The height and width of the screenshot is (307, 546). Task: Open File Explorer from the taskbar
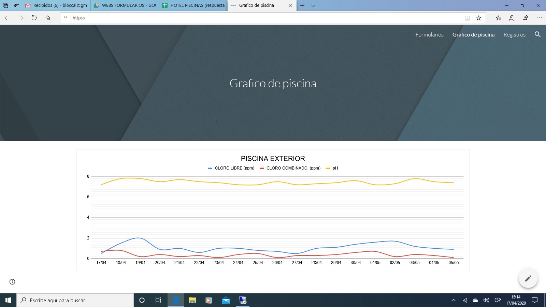(192, 300)
